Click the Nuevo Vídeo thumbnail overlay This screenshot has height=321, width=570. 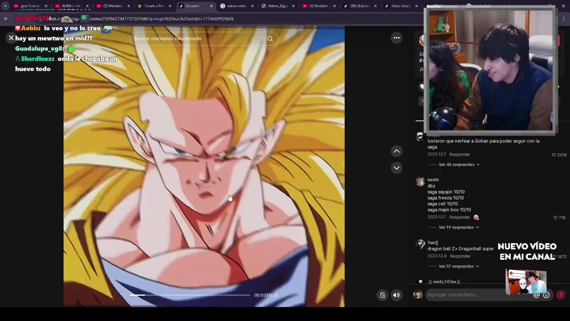pyautogui.click(x=526, y=282)
